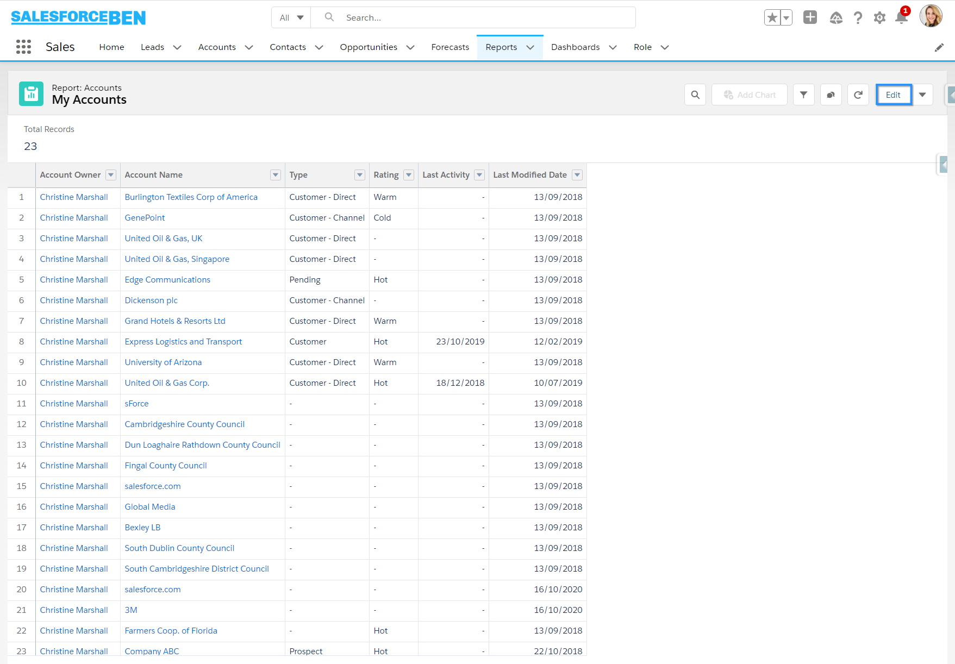Image resolution: width=955 pixels, height=664 pixels.
Task: Open the Rating column menu arrow
Action: [409, 175]
